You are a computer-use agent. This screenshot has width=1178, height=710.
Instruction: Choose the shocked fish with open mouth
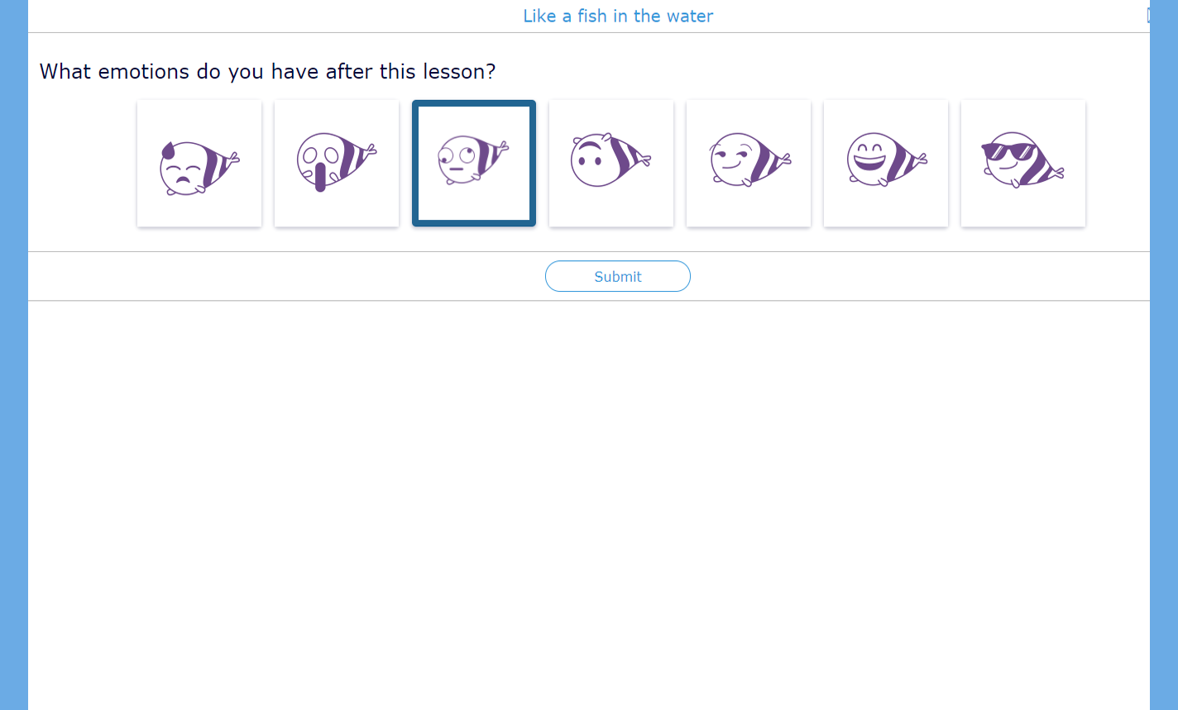(337, 164)
